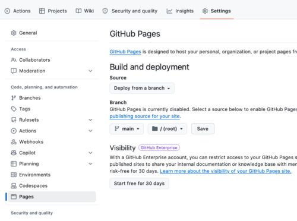
Task: Expand the Planning section chevron
Action: pos(90,164)
